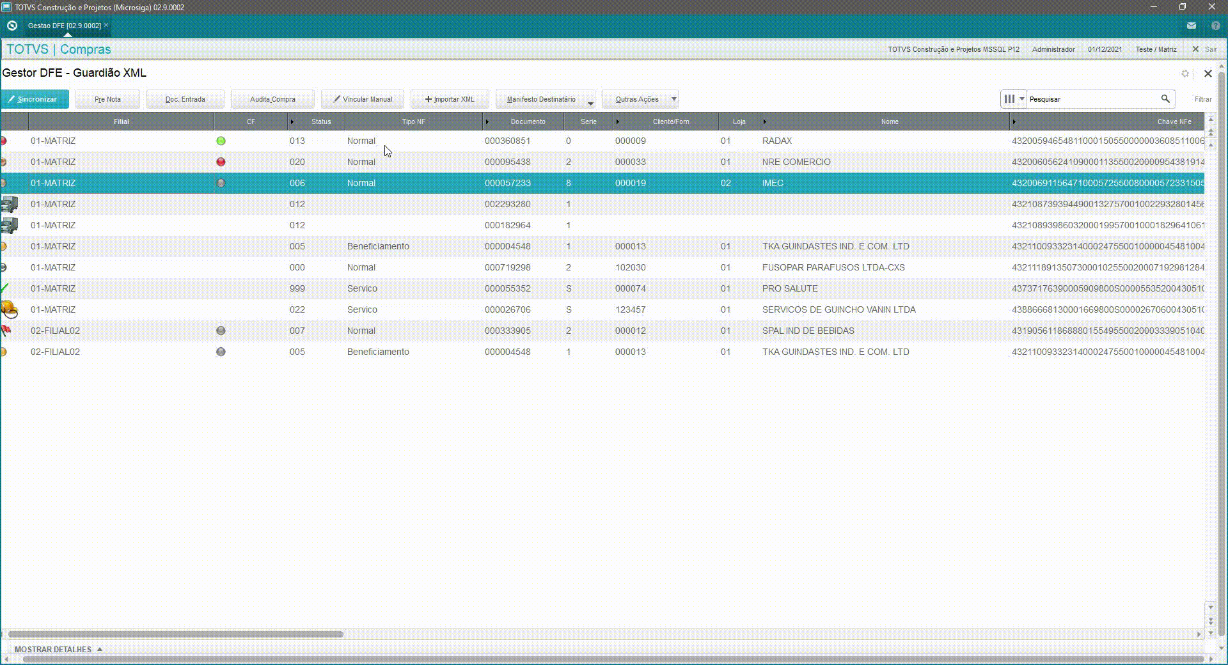This screenshot has height=665, width=1228.
Task: Click the Sincronizar button
Action: pyautogui.click(x=35, y=99)
